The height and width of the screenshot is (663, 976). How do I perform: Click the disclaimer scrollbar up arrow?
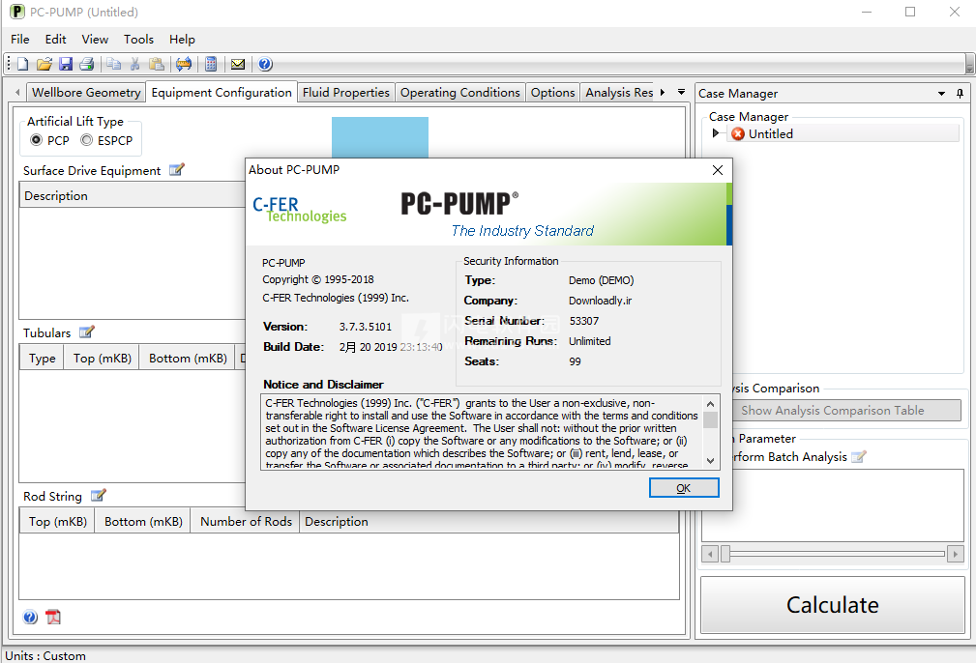click(x=710, y=404)
